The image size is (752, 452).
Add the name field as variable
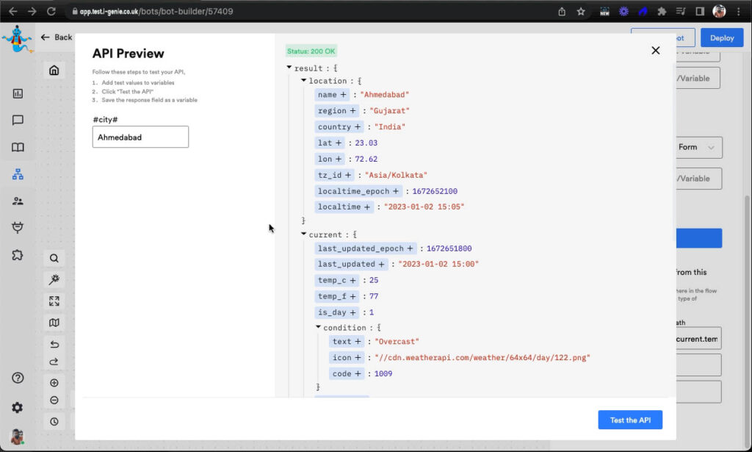[x=343, y=95]
